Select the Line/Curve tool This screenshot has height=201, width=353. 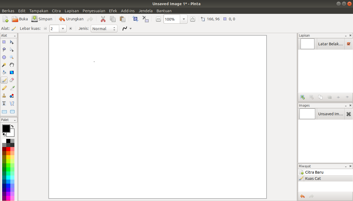[x=12, y=103]
